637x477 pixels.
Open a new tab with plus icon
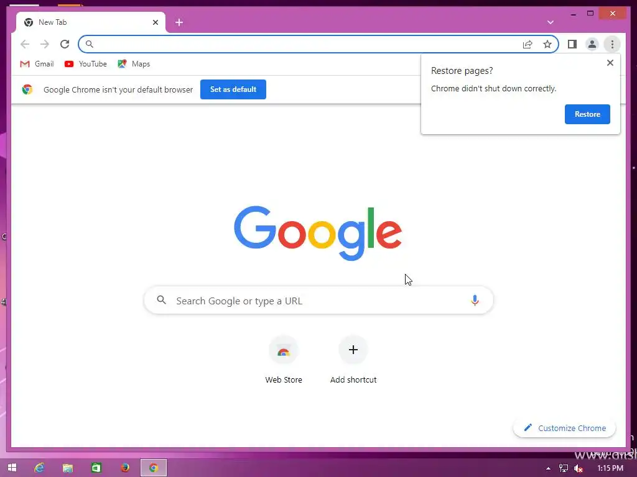point(179,22)
